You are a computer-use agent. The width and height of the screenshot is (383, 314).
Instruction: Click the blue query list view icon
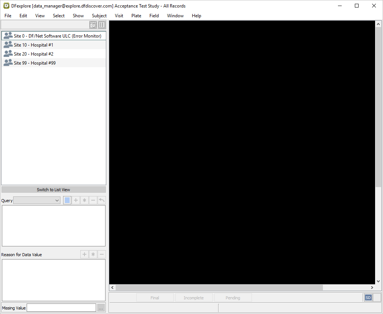coord(67,201)
